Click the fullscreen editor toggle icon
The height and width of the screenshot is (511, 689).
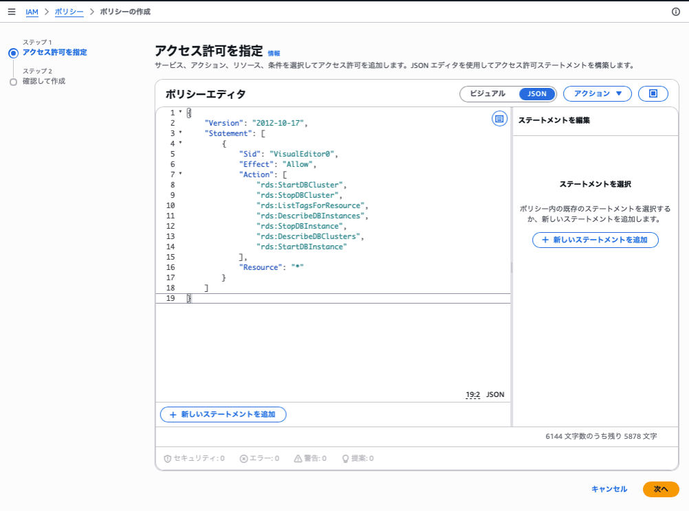pos(653,93)
